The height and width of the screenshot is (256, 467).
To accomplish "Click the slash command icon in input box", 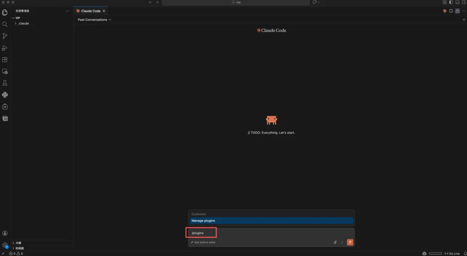I will pos(342,242).
